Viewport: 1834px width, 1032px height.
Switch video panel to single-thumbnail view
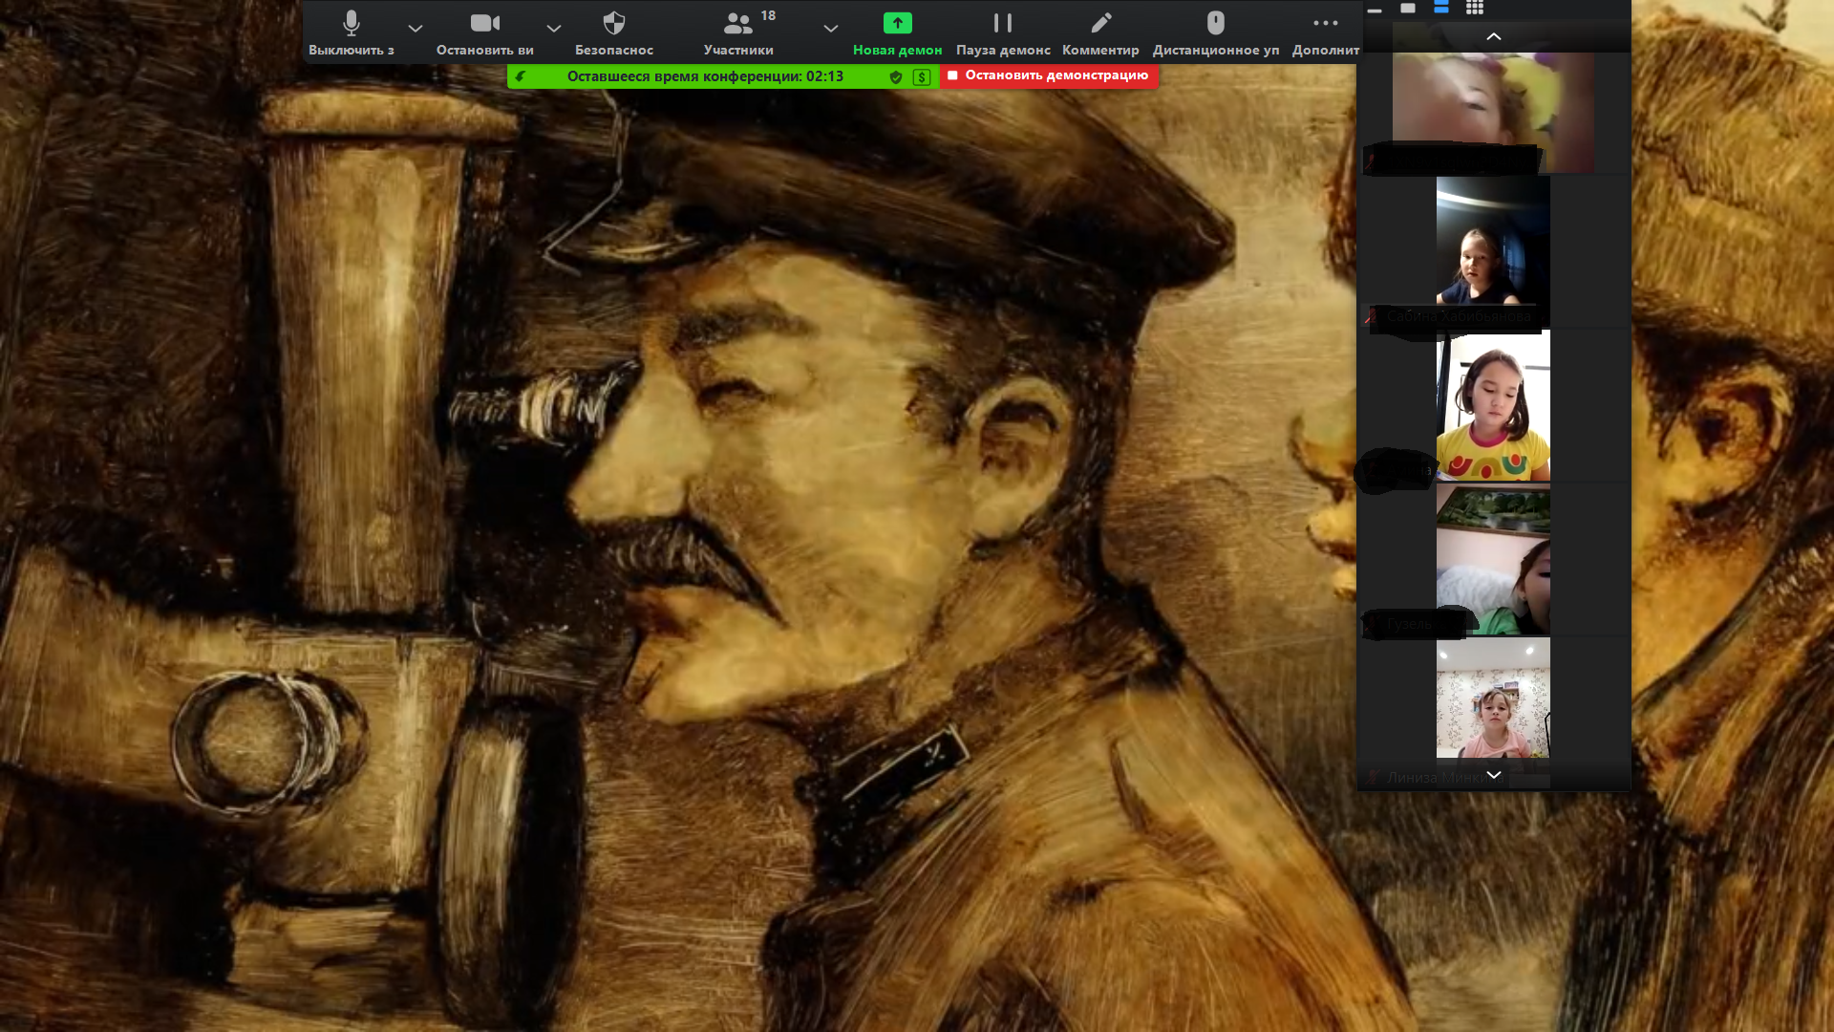coord(1408,8)
